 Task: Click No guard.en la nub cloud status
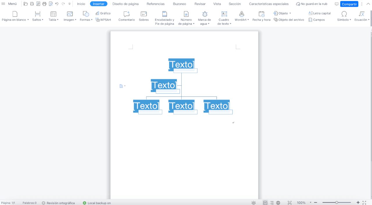tap(312, 4)
